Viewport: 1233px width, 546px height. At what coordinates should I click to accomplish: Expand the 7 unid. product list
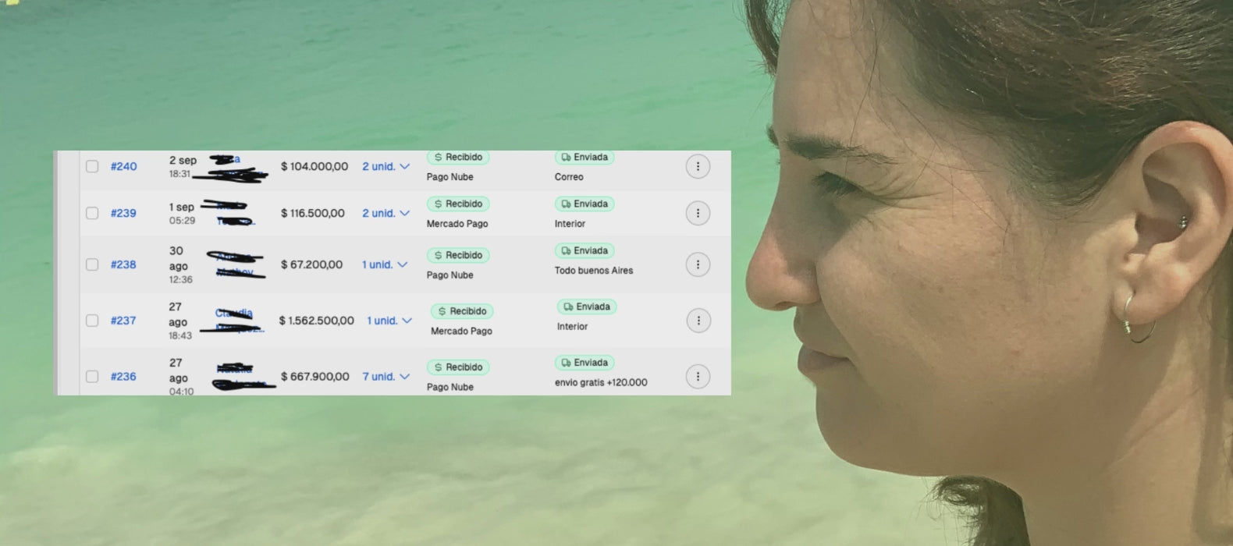(386, 377)
